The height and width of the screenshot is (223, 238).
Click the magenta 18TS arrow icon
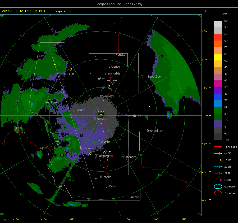point(218,180)
